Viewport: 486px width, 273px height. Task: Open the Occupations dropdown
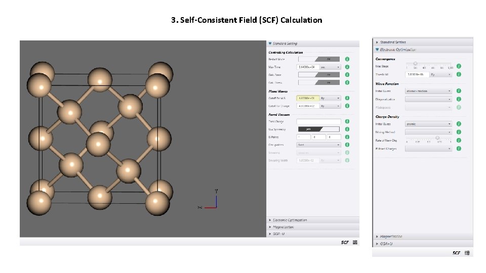click(x=318, y=145)
